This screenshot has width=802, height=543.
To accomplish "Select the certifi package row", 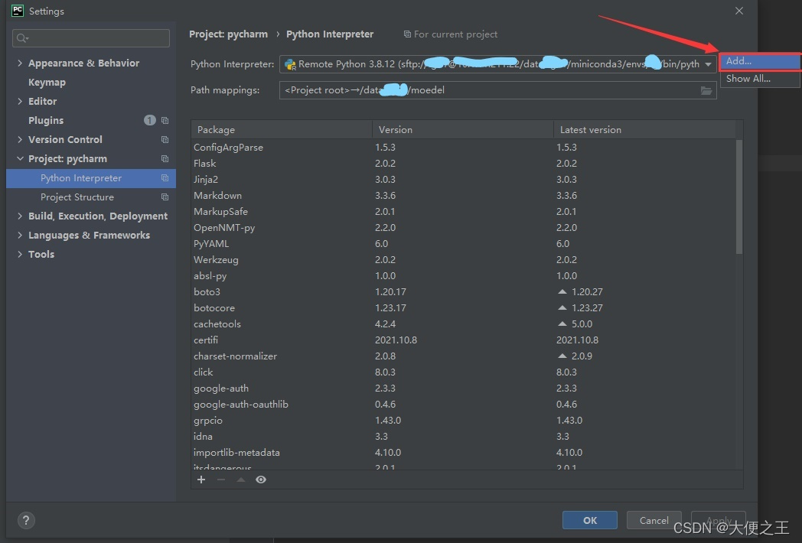I will coord(464,340).
